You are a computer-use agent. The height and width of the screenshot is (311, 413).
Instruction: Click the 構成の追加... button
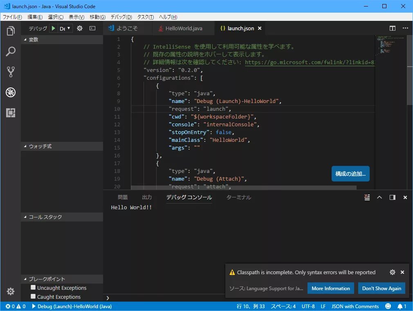(350, 174)
